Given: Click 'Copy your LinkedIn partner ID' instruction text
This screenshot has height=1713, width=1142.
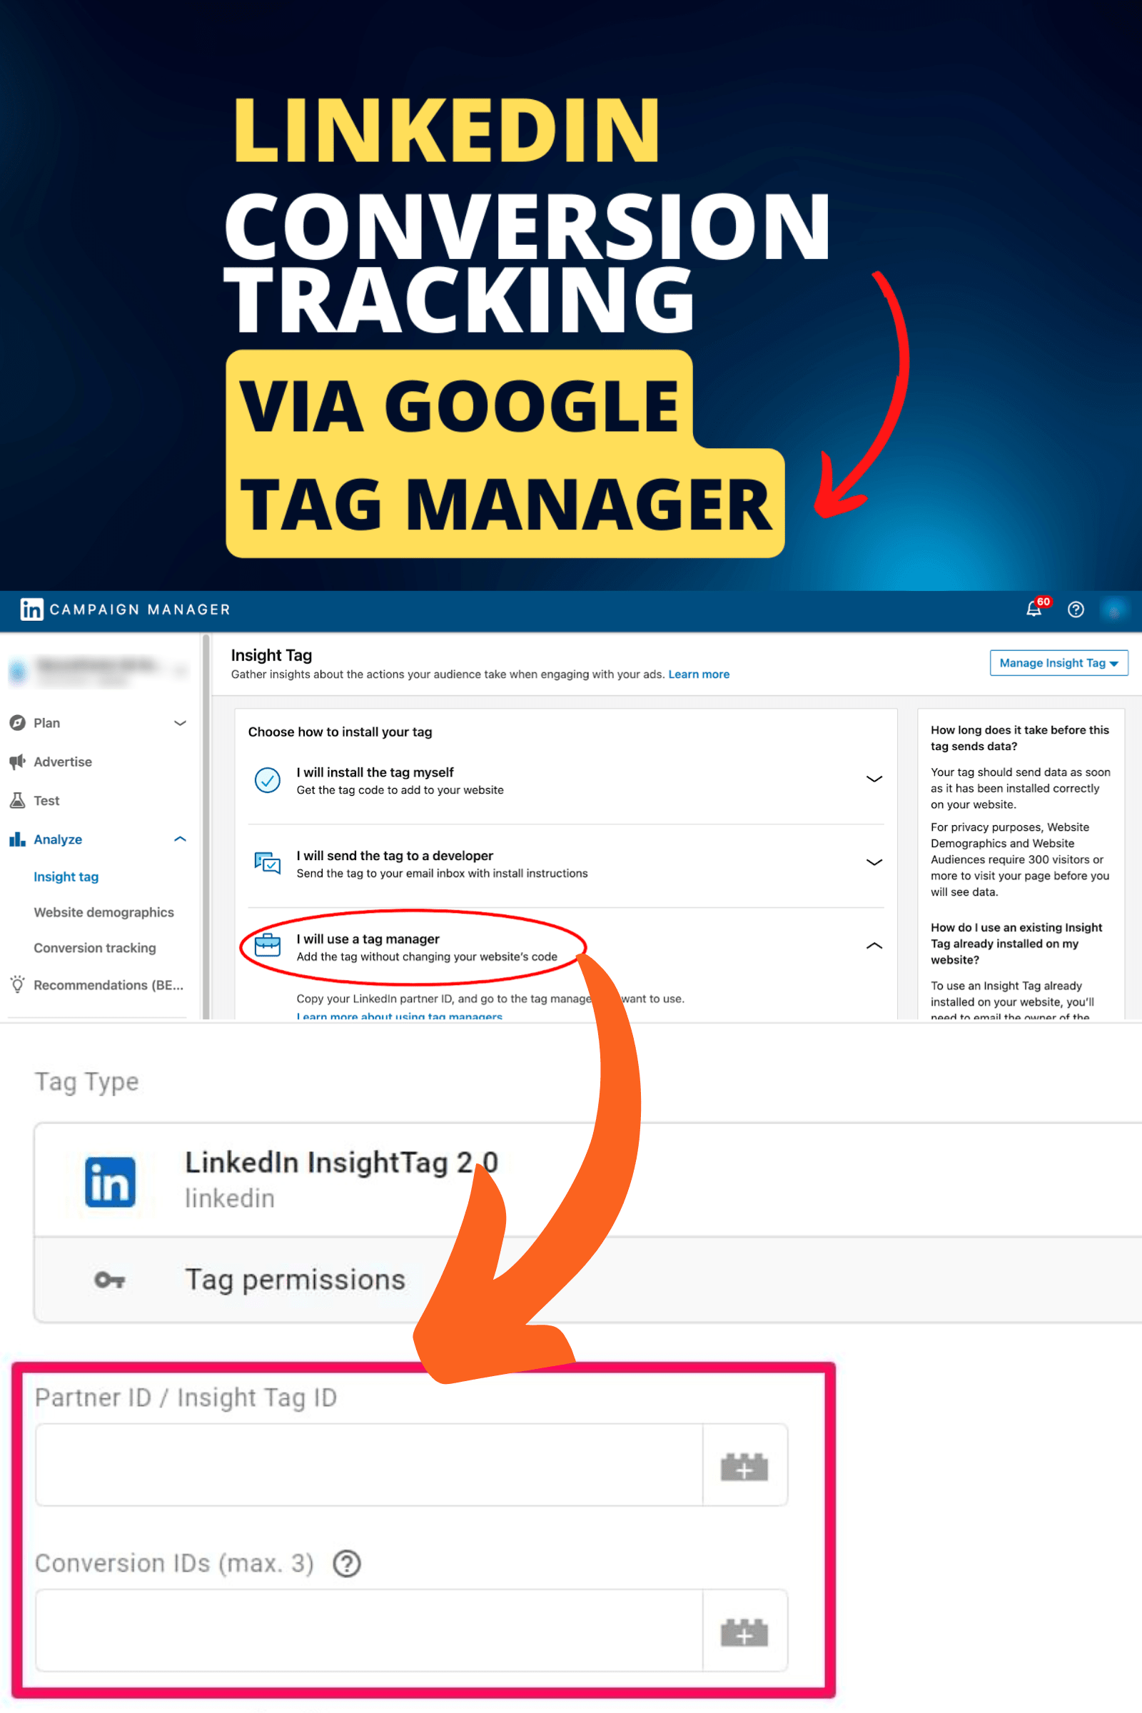Looking at the screenshot, I should [490, 999].
